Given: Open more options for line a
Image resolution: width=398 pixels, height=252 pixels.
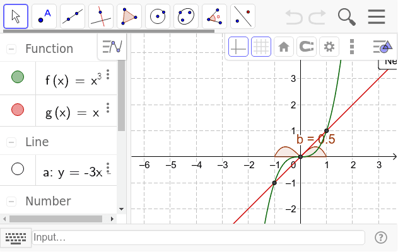Looking at the screenshot, I should 108,168.
